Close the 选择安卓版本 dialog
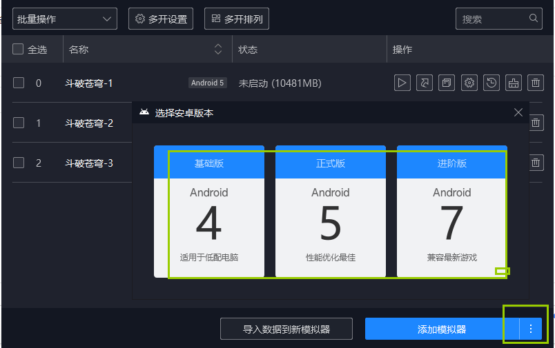Screen dimensions: 555x348 coord(518,112)
